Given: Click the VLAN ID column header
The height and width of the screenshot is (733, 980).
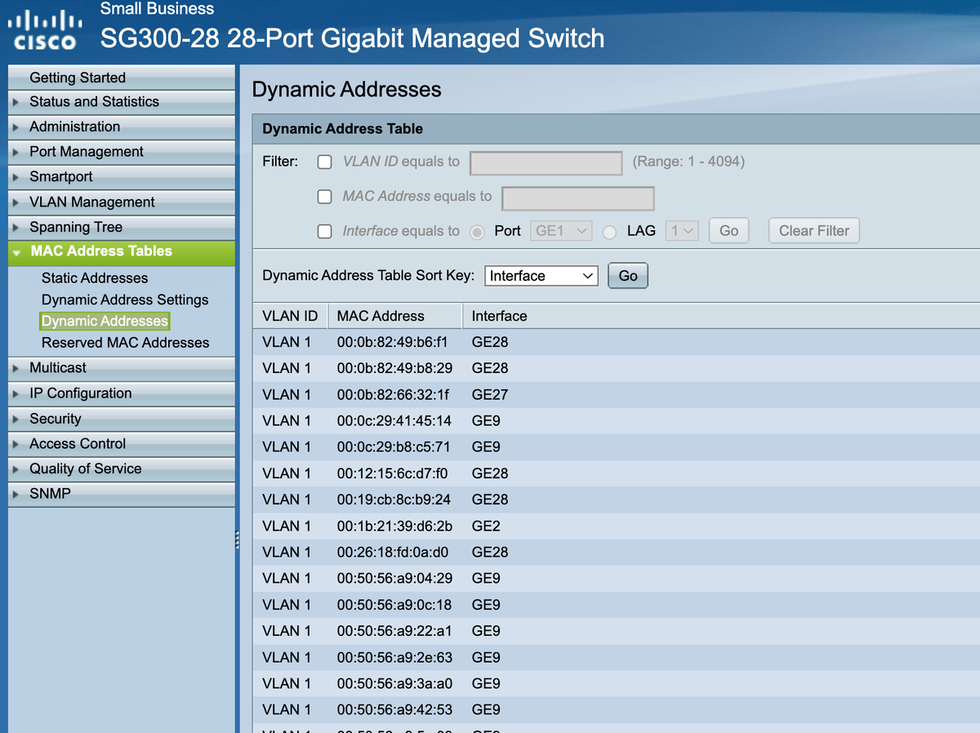Looking at the screenshot, I should [x=290, y=316].
